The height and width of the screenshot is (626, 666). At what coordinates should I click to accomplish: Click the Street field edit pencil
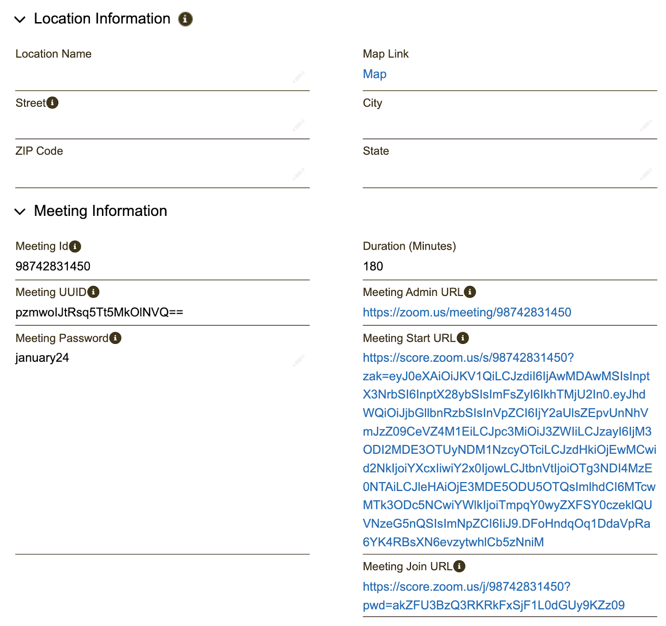click(298, 125)
